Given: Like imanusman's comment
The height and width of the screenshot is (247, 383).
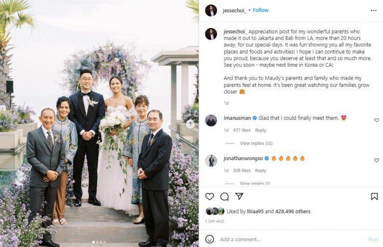Looking at the screenshot, I should 377,120.
